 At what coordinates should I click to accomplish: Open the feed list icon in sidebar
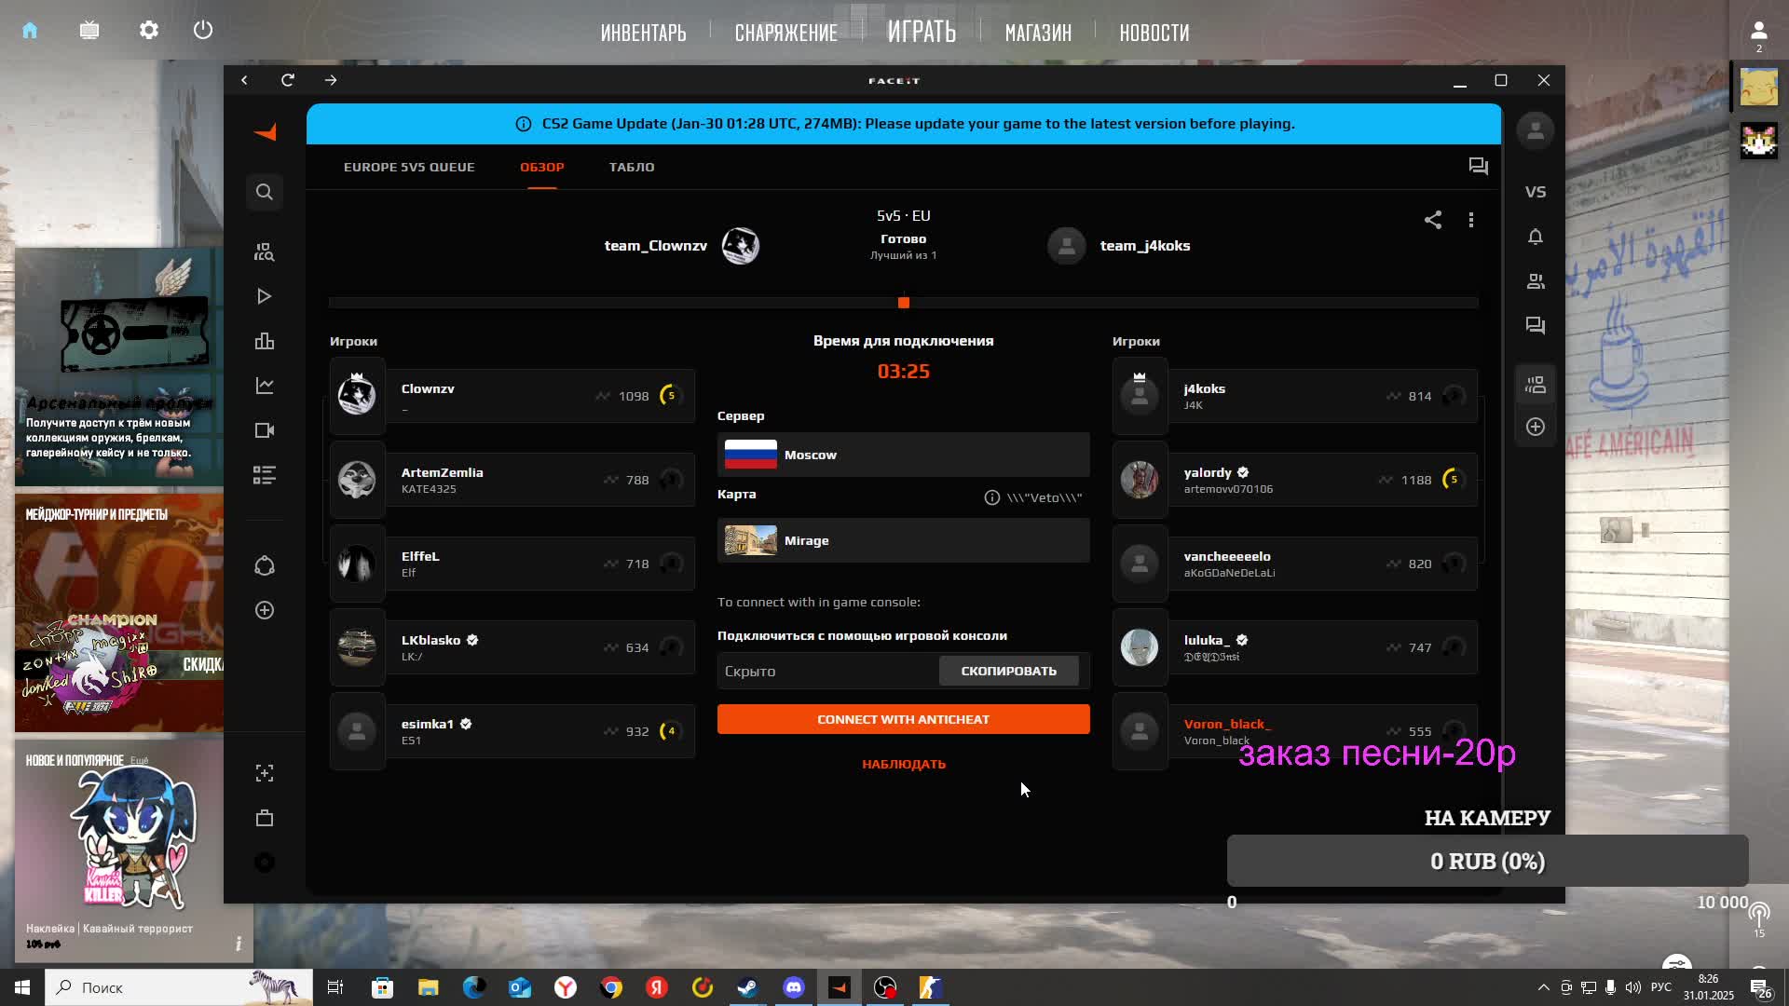click(265, 475)
